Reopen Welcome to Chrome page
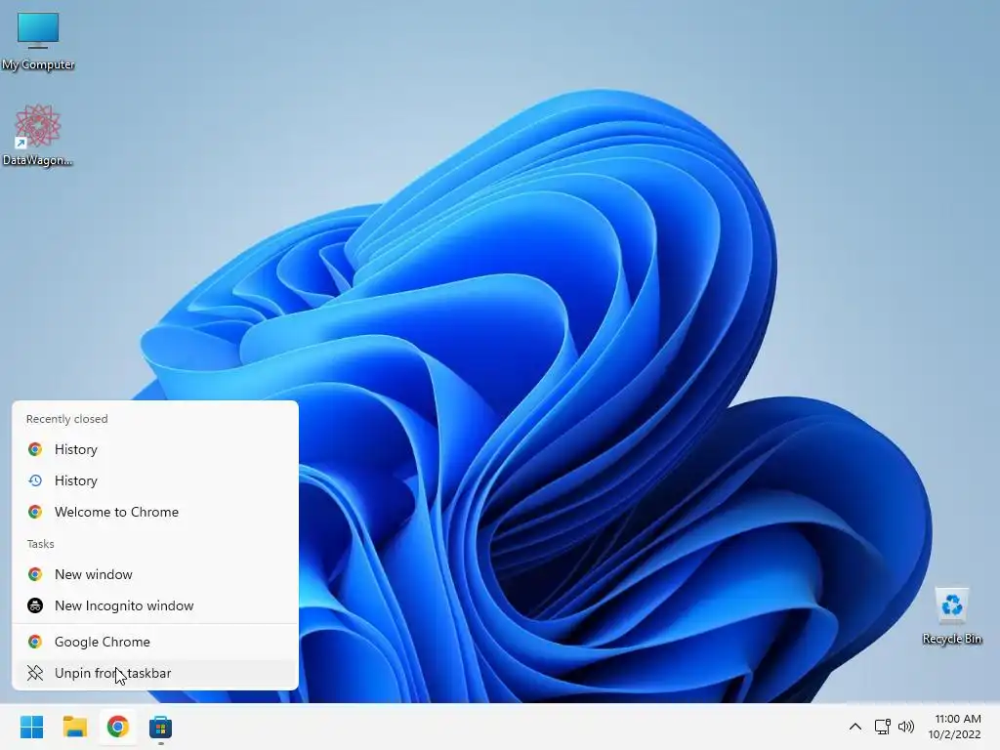This screenshot has height=750, width=1000. 155,512
